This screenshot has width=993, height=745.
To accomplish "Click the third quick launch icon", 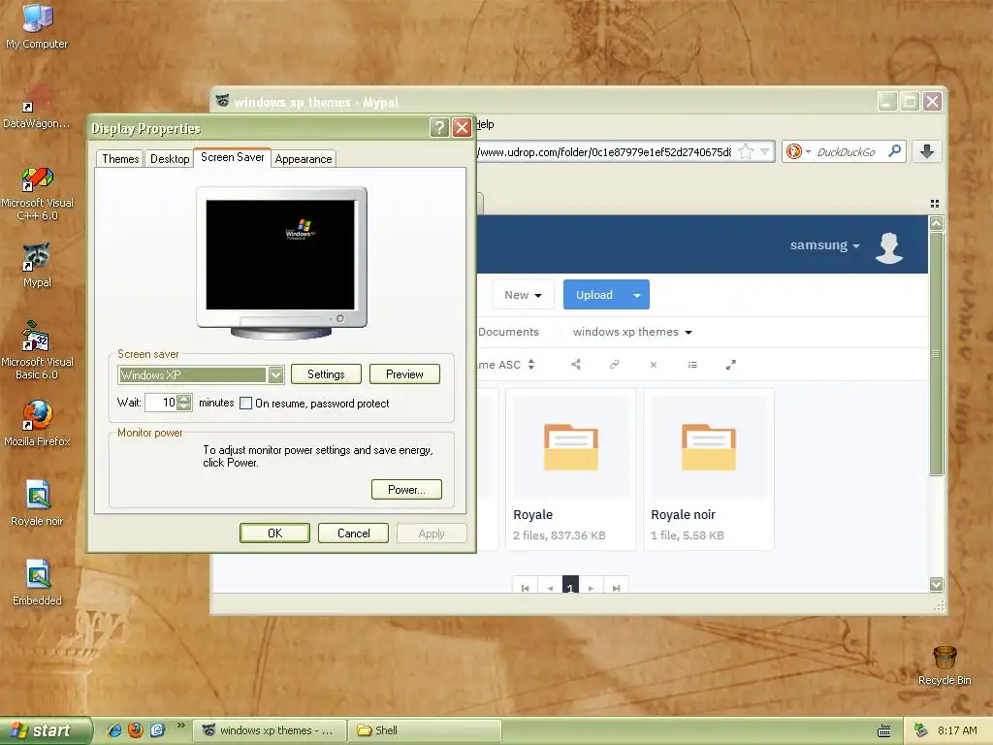I will (x=157, y=730).
